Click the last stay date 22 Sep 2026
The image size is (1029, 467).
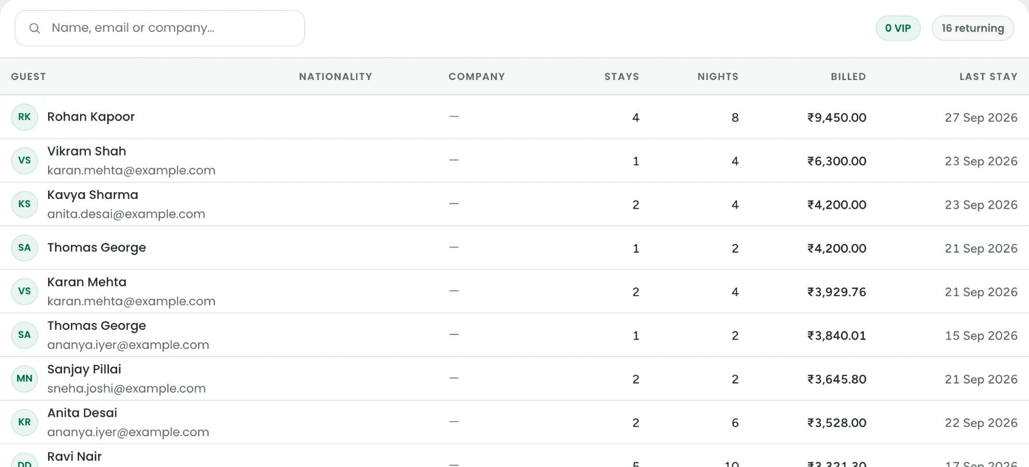pyautogui.click(x=981, y=423)
